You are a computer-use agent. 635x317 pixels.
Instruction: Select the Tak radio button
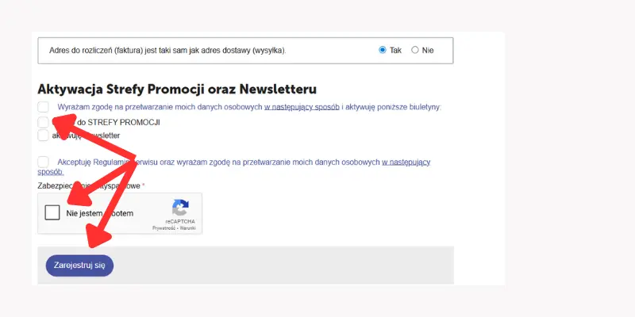pyautogui.click(x=383, y=50)
